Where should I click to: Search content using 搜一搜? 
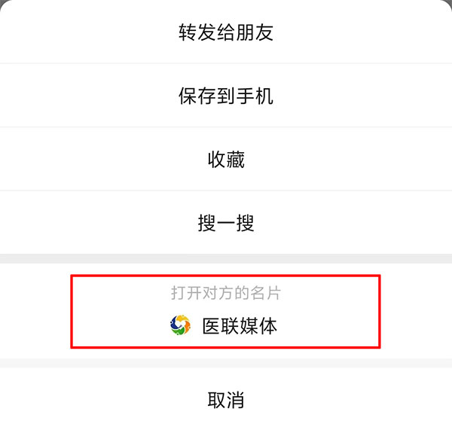pyautogui.click(x=226, y=223)
